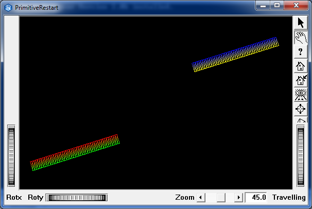312x209 pixels.
Task: Toggle the camera projection icon below Seek
Action: pyautogui.click(x=301, y=120)
